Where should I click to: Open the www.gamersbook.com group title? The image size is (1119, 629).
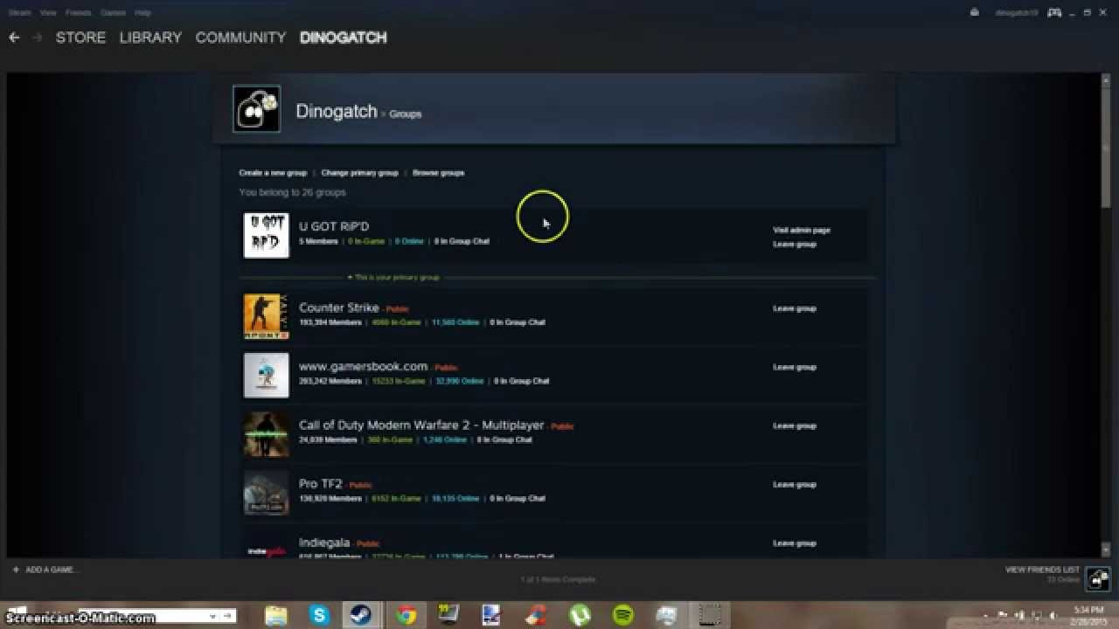click(363, 366)
